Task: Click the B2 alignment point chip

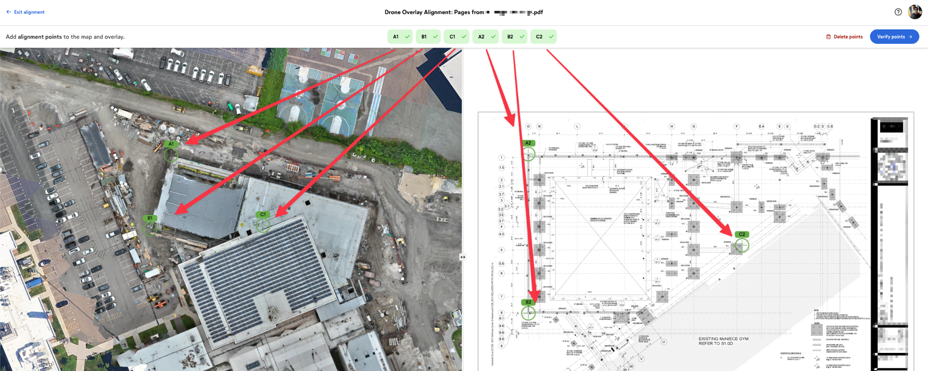Action: pos(514,37)
